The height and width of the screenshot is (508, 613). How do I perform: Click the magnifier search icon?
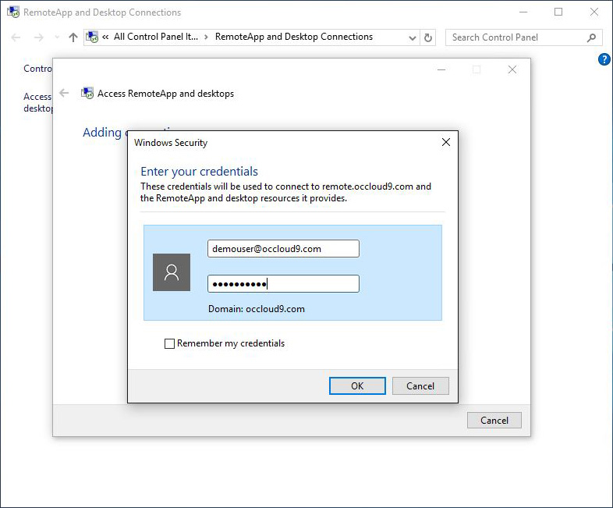tap(591, 37)
